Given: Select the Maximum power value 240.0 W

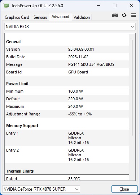Looking at the screenshot, I should (75, 106).
